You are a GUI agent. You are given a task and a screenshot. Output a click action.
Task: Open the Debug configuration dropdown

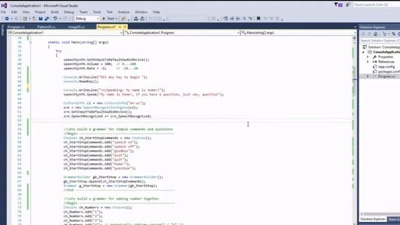pos(87,19)
